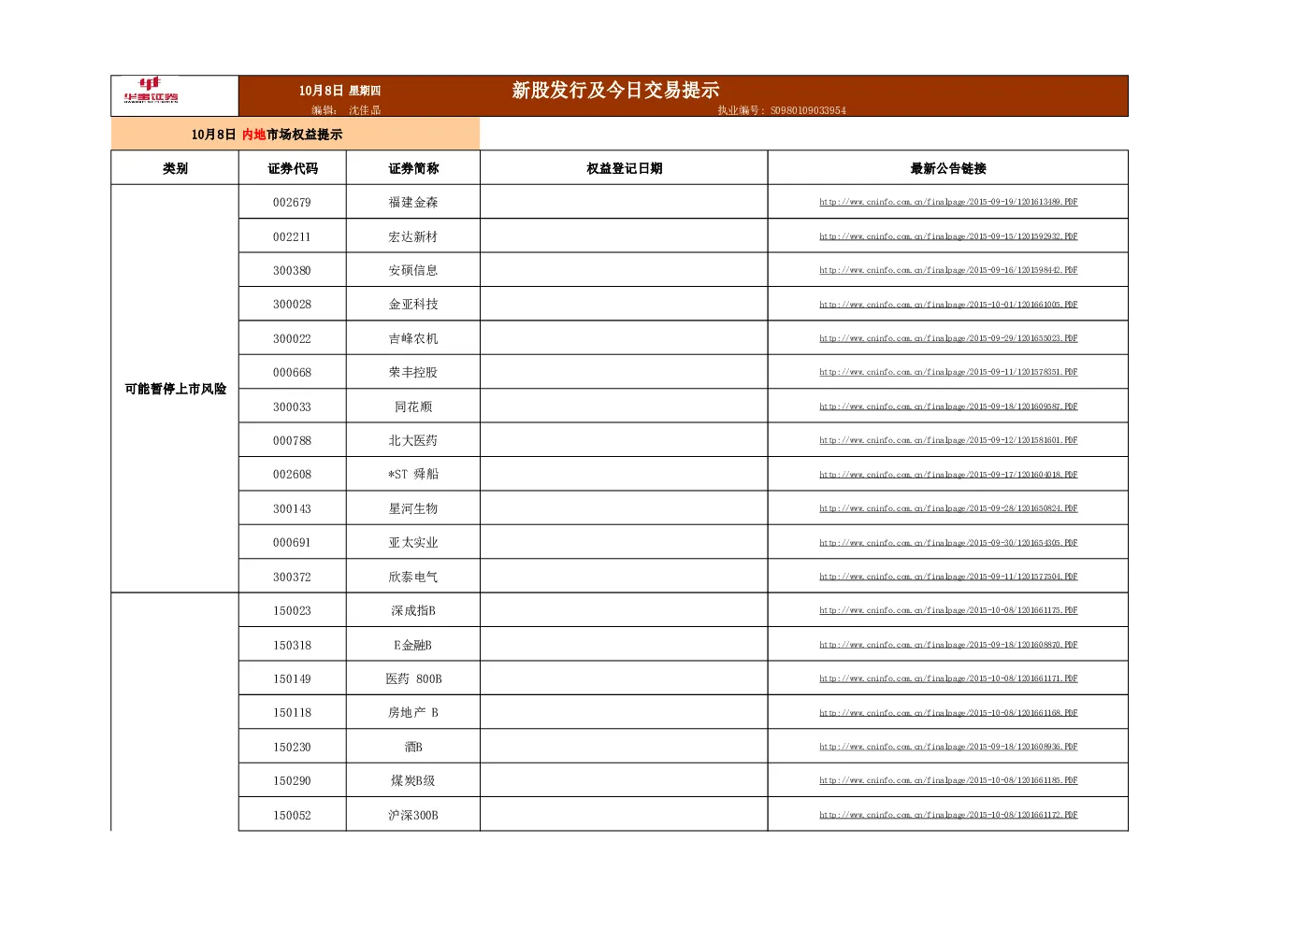Open announcement link for 荣丰控股
1312x927 pixels.
[x=948, y=372]
